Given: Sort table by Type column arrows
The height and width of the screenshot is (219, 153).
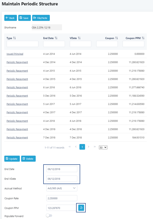Looking at the screenshot, I should click(14, 38).
